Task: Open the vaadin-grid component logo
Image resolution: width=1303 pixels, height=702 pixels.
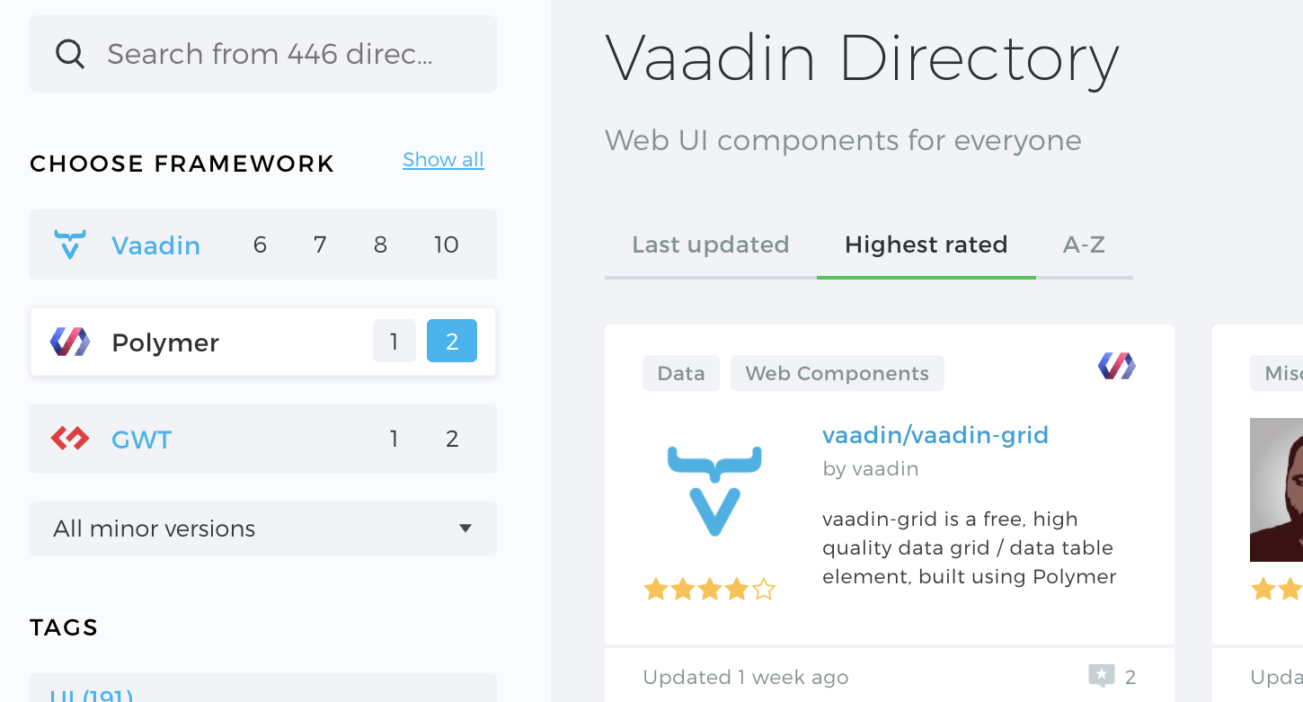Action: 714,491
